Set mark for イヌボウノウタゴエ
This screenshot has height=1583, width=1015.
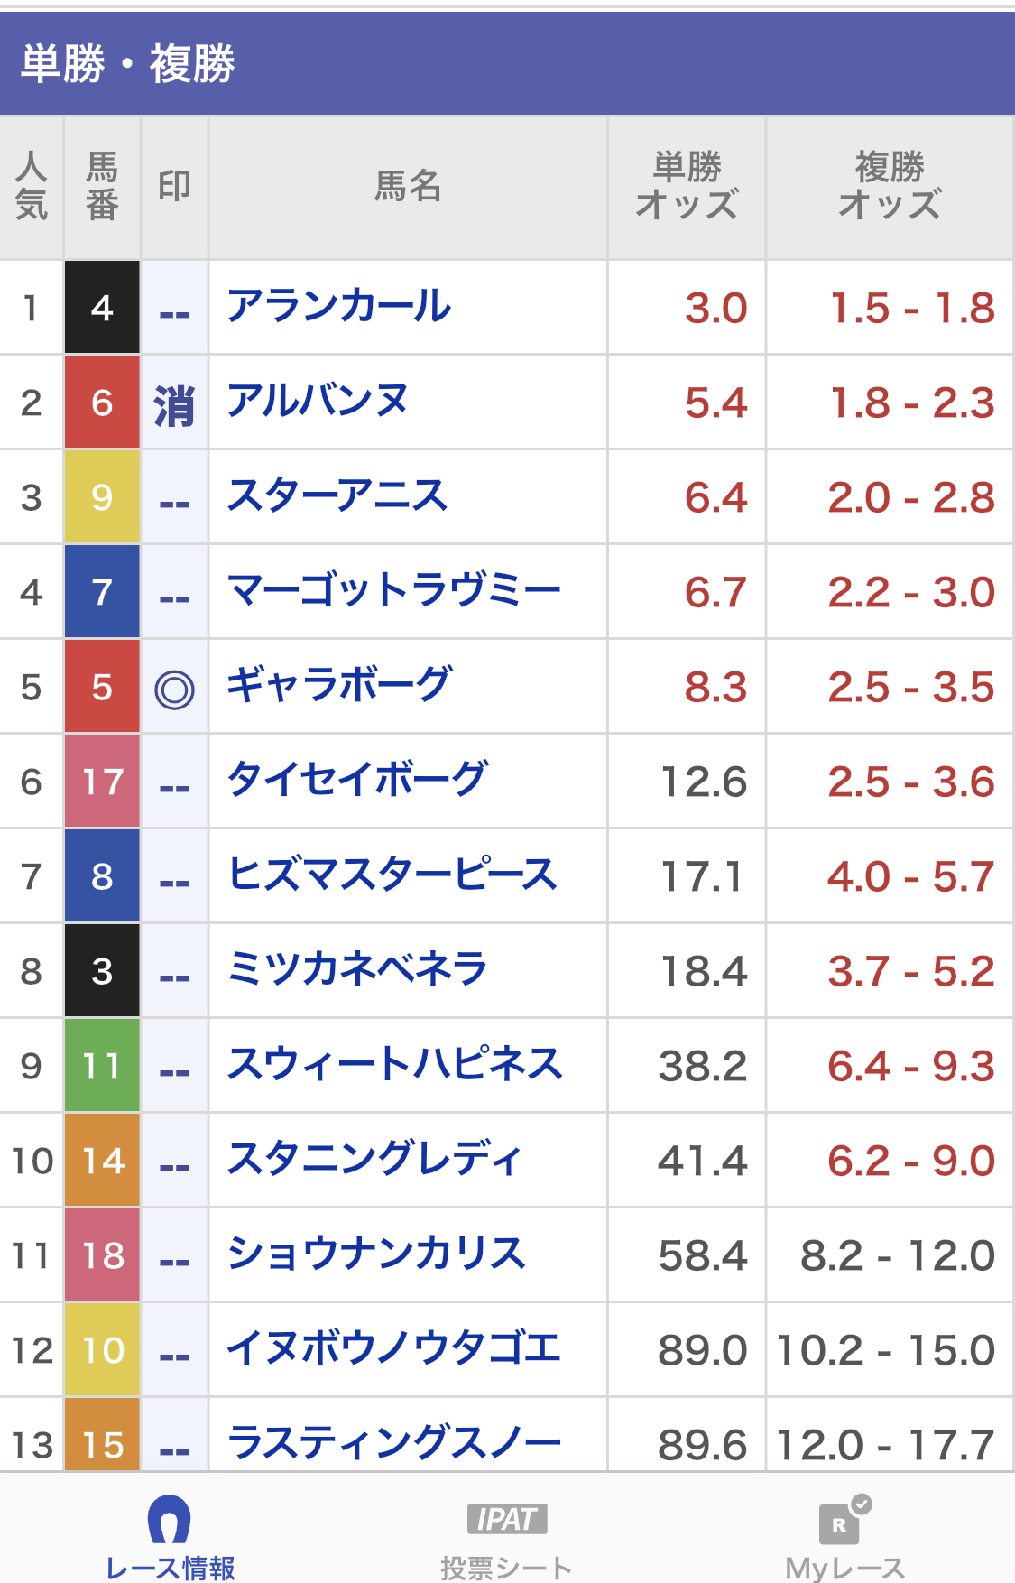click(174, 1352)
